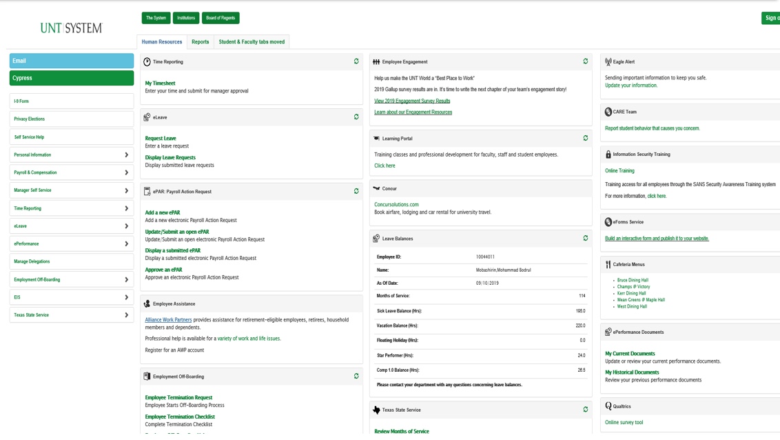
Task: Click the CARE Team header icon
Action: click(x=608, y=112)
